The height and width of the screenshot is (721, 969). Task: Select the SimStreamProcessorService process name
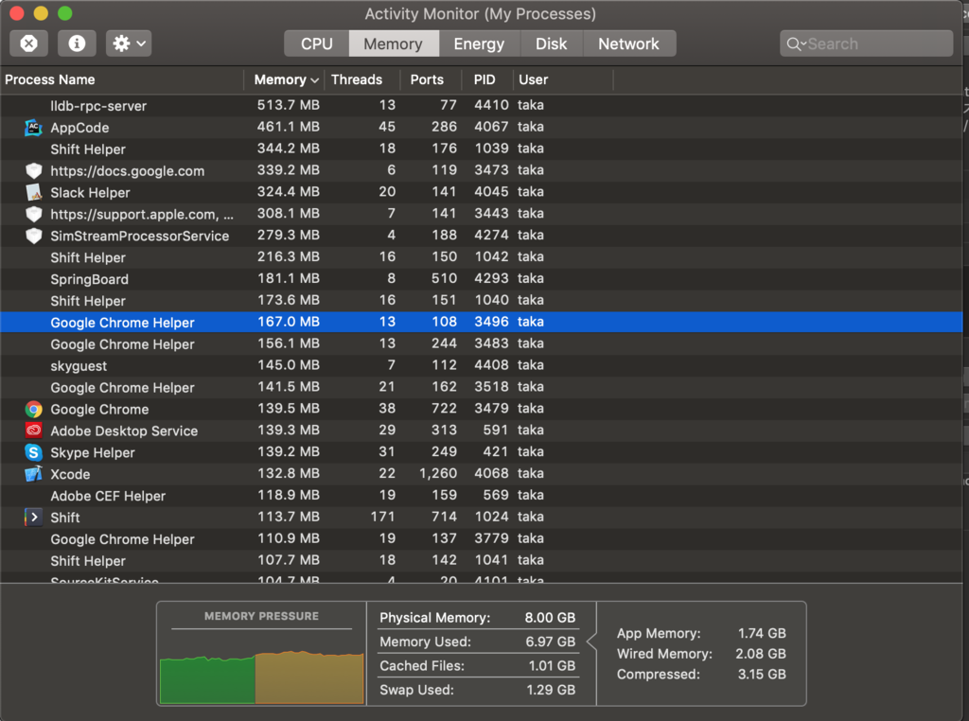140,236
